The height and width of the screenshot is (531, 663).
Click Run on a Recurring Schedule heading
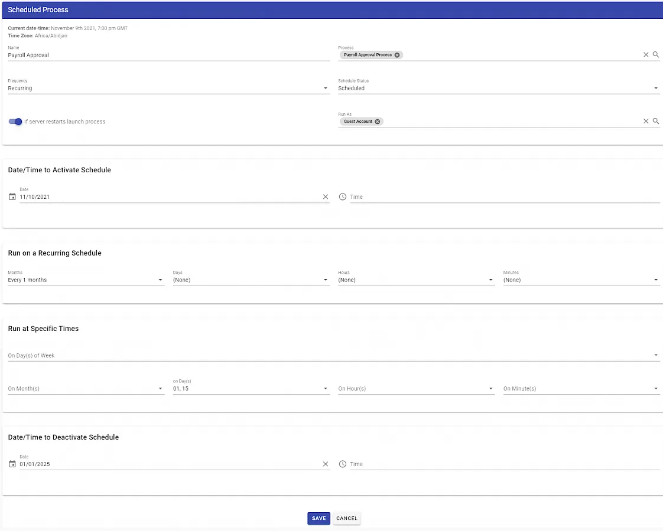pos(54,253)
